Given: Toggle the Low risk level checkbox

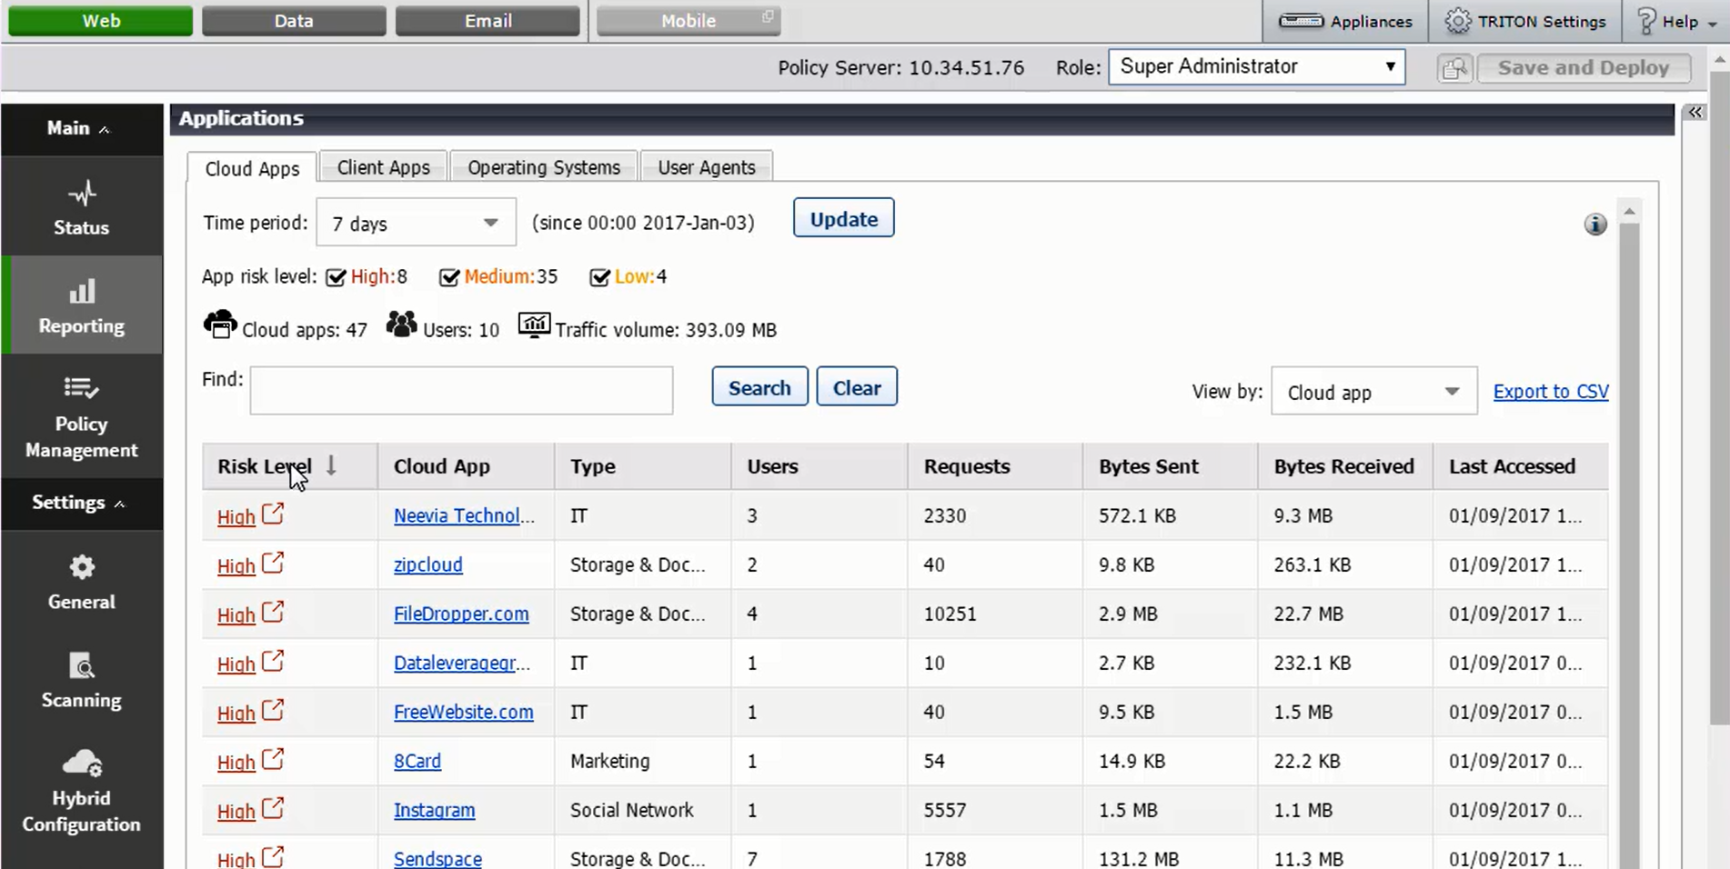Looking at the screenshot, I should click(x=599, y=277).
